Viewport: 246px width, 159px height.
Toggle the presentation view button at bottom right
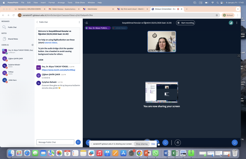coord(235,142)
